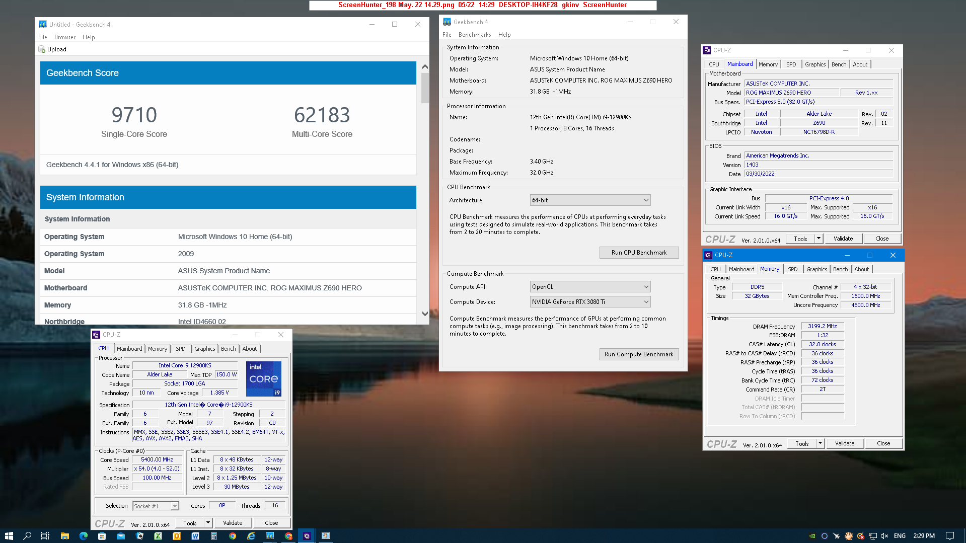Open Microsoft Store from the taskbar
The width and height of the screenshot is (966, 543).
[102, 536]
